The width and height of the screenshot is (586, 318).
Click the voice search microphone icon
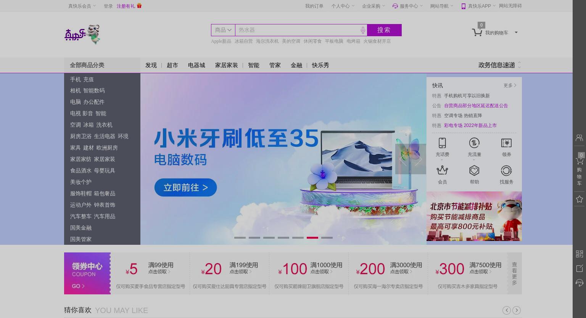pyautogui.click(x=363, y=30)
